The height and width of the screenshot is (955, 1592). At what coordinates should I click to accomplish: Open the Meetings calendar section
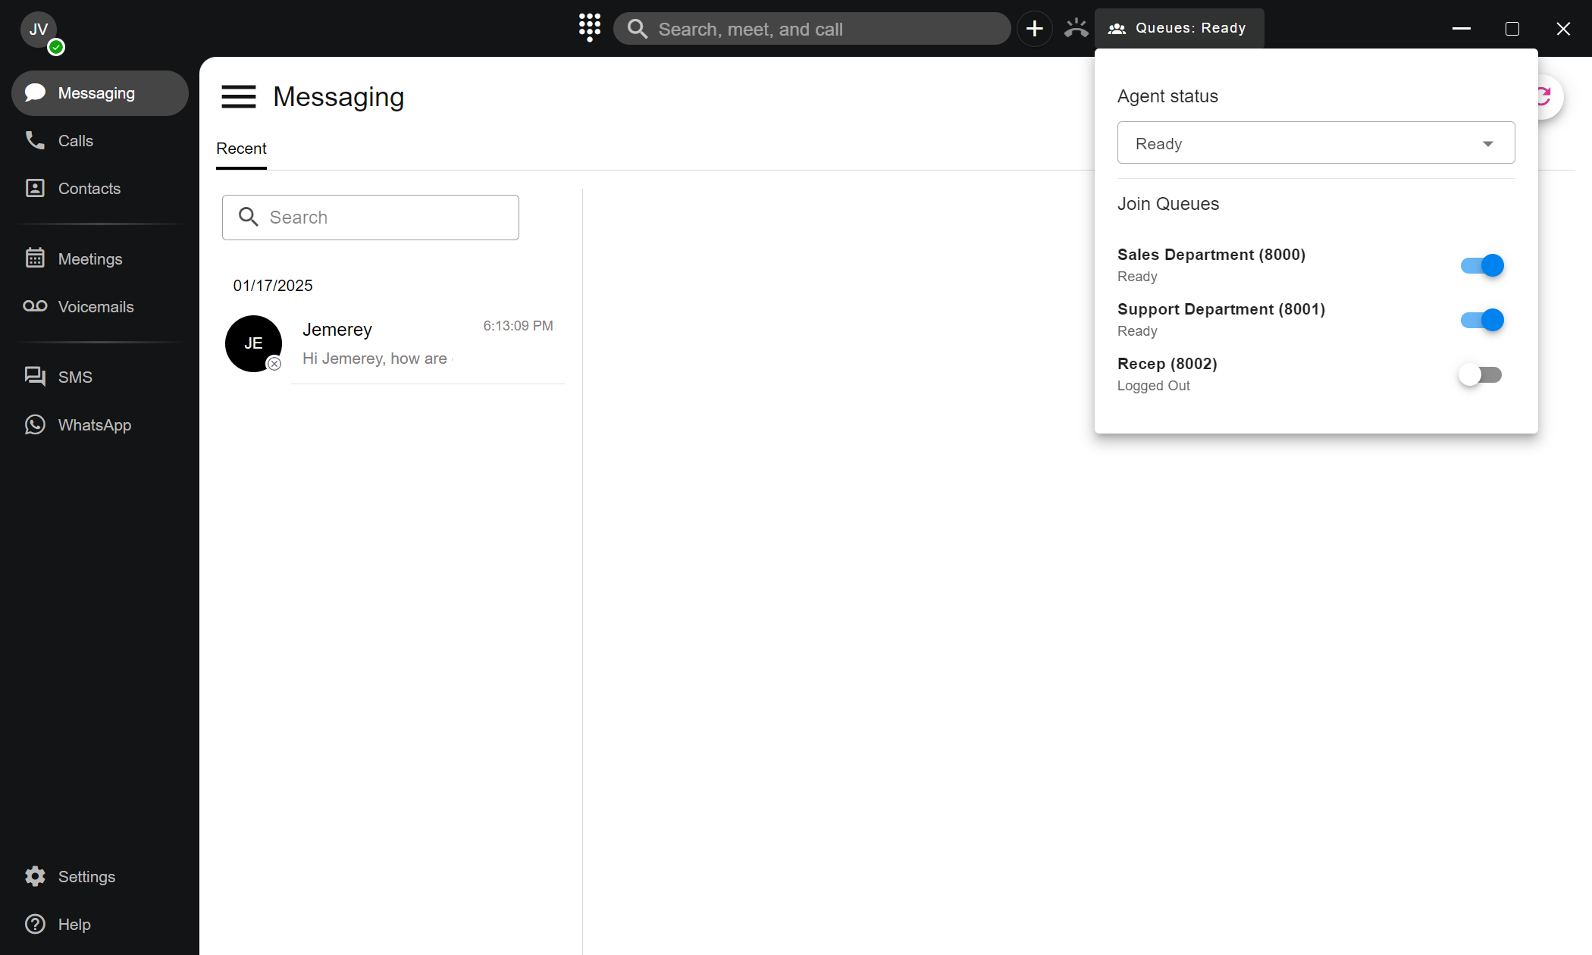click(89, 258)
